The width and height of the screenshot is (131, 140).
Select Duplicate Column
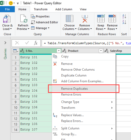84,75
